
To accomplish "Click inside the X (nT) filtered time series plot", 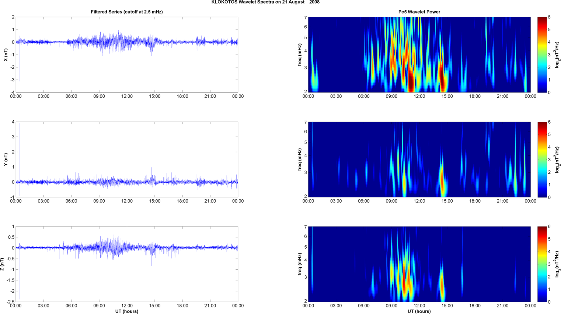I will coord(127,55).
